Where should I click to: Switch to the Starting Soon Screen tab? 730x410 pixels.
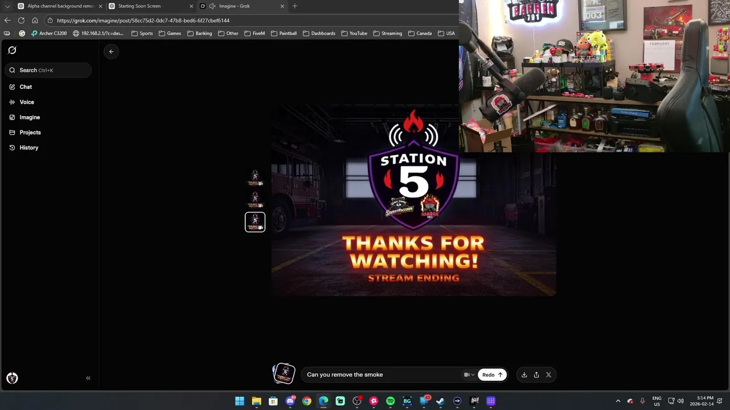point(151,6)
